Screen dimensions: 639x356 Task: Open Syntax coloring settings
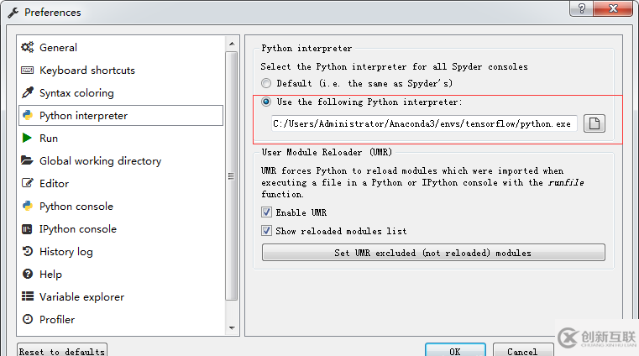coord(76,93)
